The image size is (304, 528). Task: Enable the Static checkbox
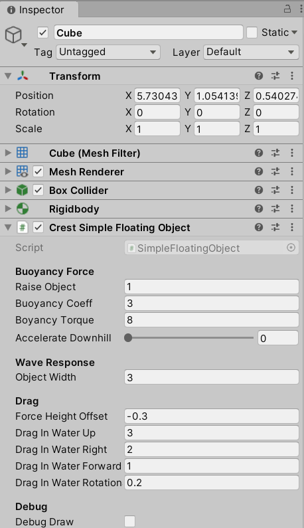click(x=252, y=33)
